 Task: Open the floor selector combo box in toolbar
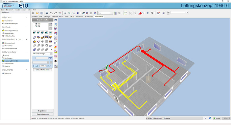(105, 13)
